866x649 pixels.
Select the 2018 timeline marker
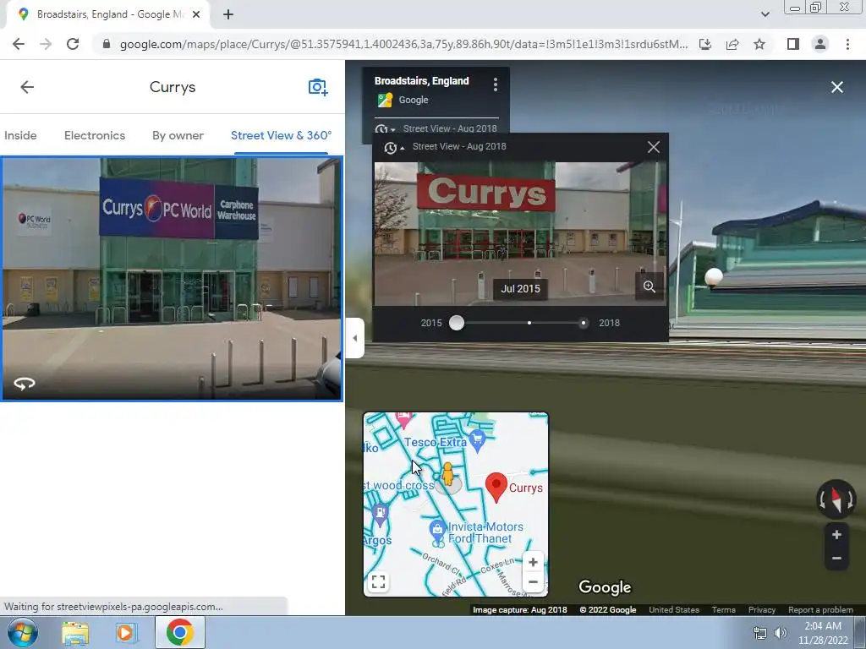pyautogui.click(x=584, y=323)
